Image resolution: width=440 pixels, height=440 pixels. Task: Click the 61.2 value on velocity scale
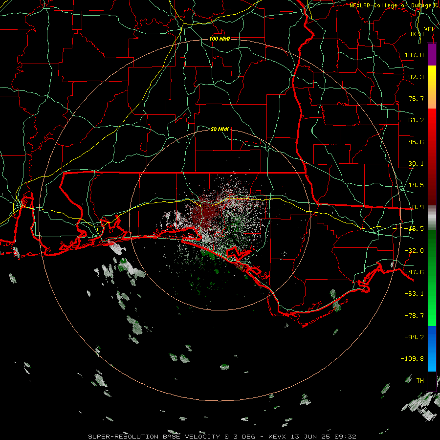416,120
